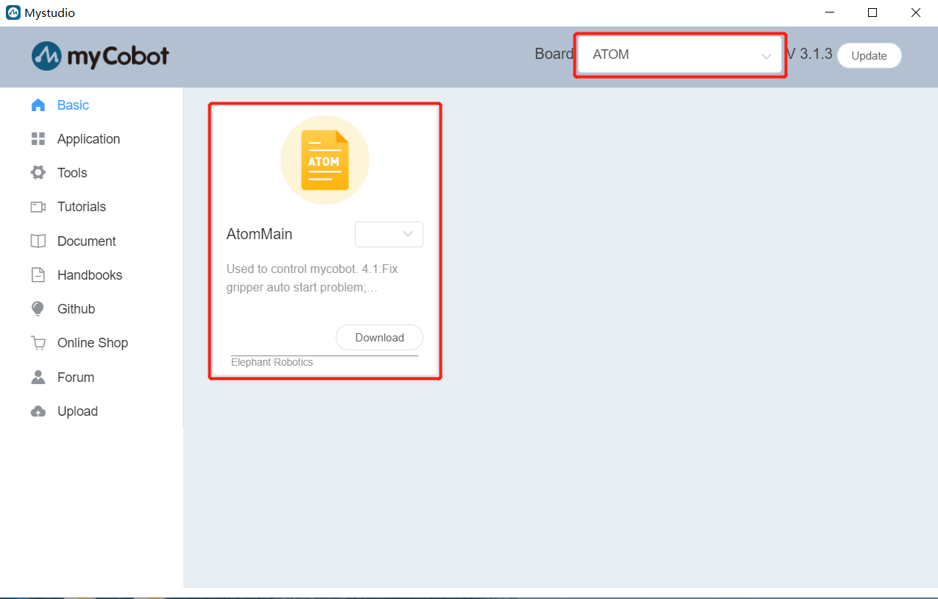Click the chevron arrow in Board combo box

coord(766,57)
